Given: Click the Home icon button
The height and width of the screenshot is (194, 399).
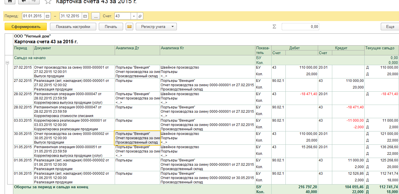Looking at the screenshot, I should pyautogui.click(x=10, y=1).
